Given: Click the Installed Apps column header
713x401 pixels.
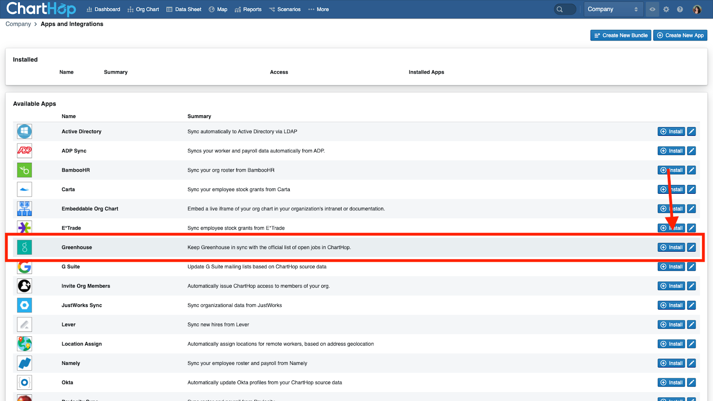Looking at the screenshot, I should click(x=426, y=72).
